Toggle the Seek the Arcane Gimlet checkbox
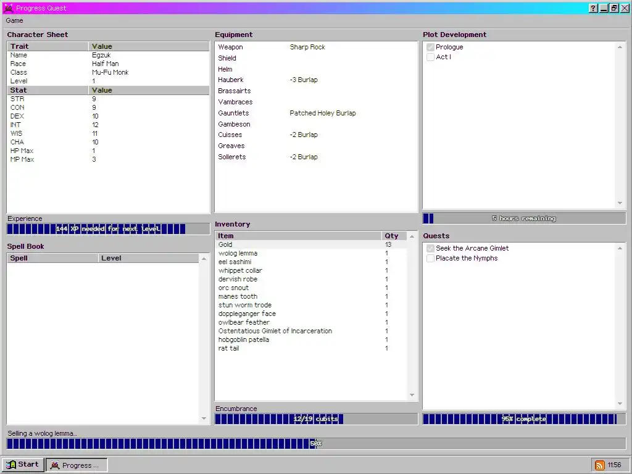Image resolution: width=632 pixels, height=474 pixels. 430,248
